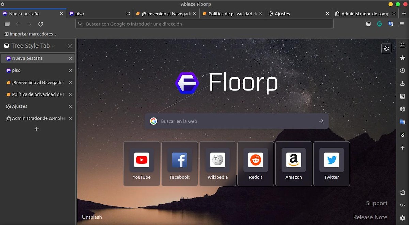Add new tab in Tree Style Tab panel
Image resolution: width=409 pixels, height=225 pixels.
pos(37,129)
